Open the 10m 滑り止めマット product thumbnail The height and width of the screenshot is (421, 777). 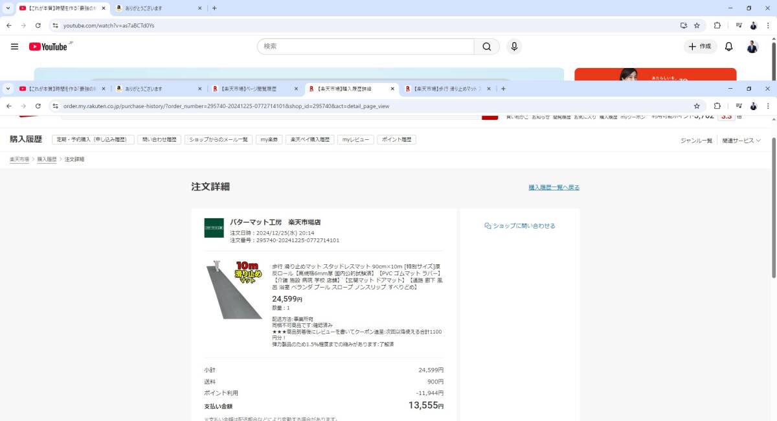[234, 290]
